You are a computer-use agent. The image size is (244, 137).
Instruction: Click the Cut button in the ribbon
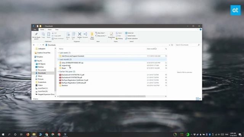pyautogui.click(x=54, y=33)
